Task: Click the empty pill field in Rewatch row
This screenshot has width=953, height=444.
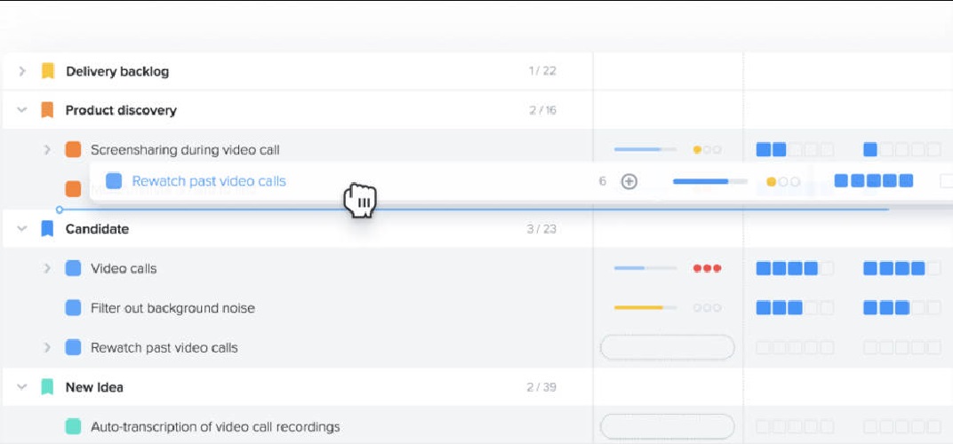Action: [x=668, y=347]
